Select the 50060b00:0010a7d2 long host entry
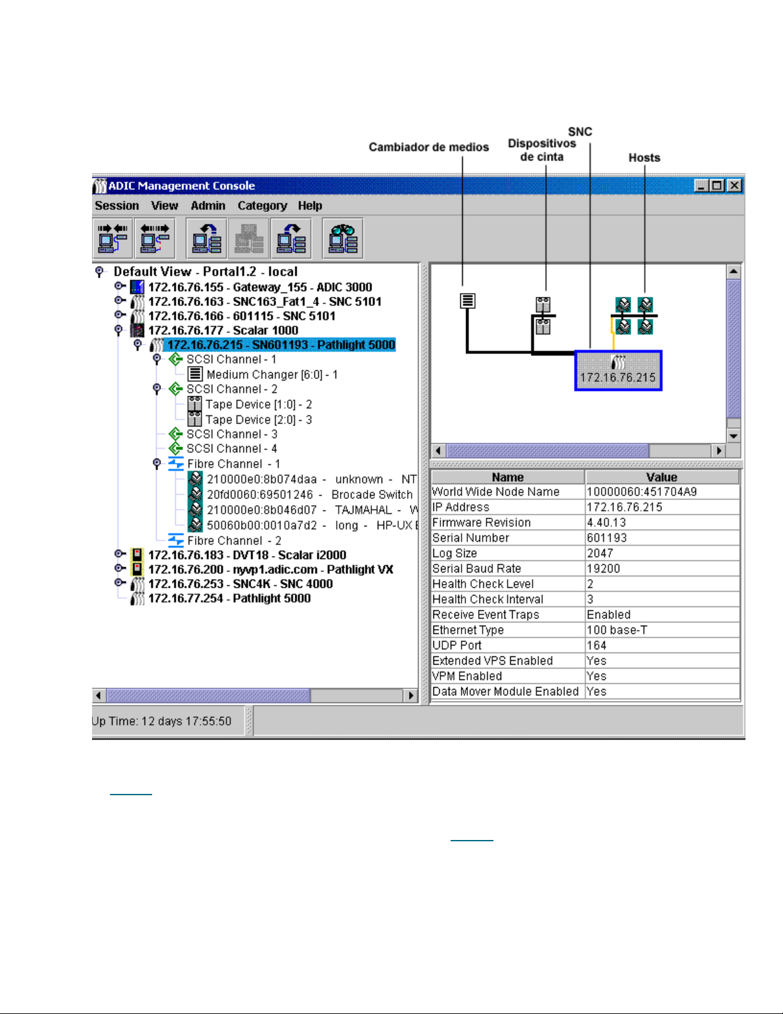The height and width of the screenshot is (1014, 783). pyautogui.click(x=312, y=525)
